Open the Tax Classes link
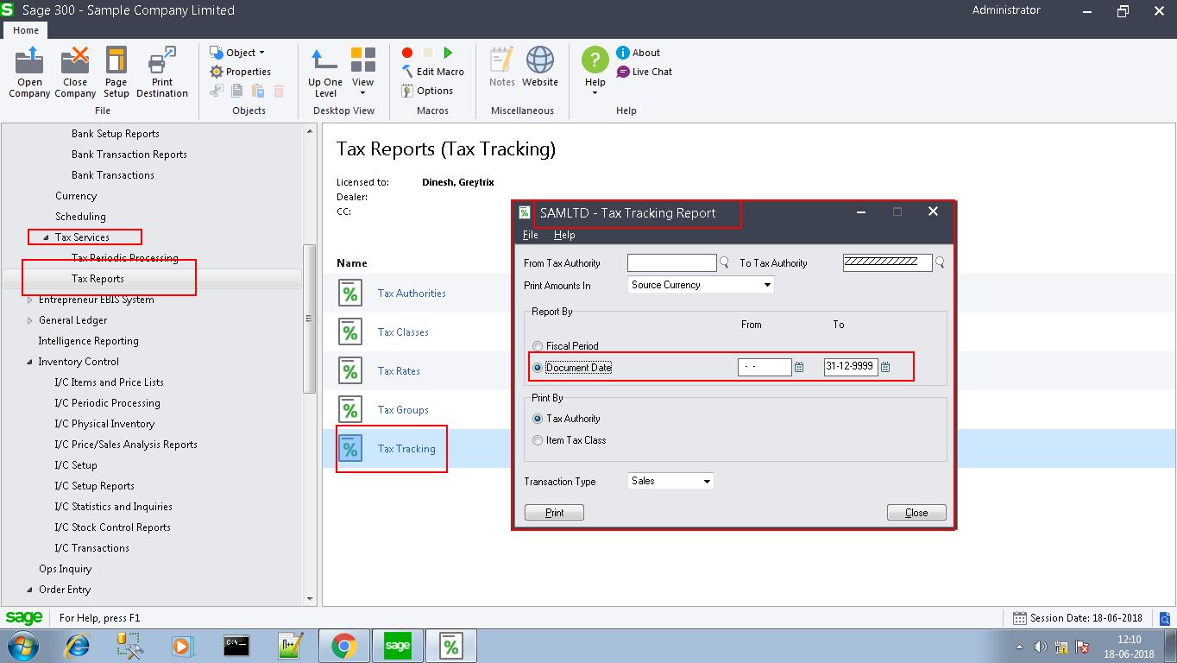This screenshot has height=663, width=1177. [403, 332]
